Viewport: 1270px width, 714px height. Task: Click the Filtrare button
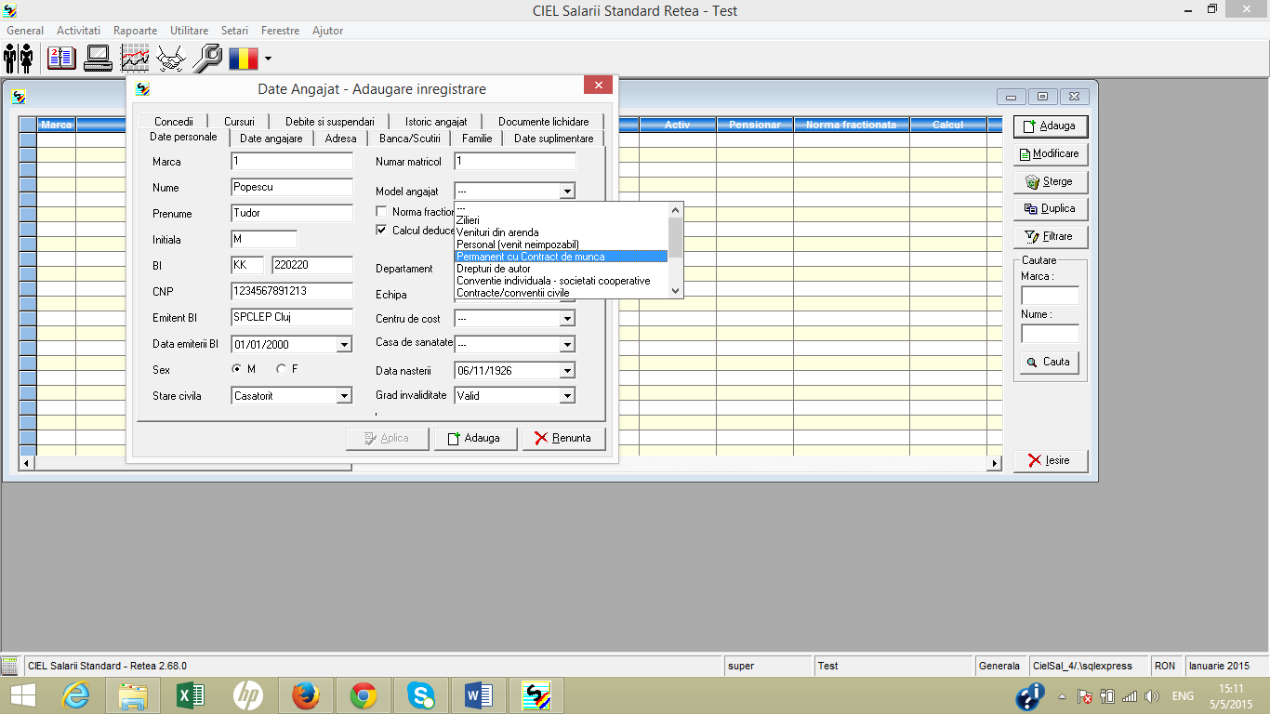[1051, 236]
